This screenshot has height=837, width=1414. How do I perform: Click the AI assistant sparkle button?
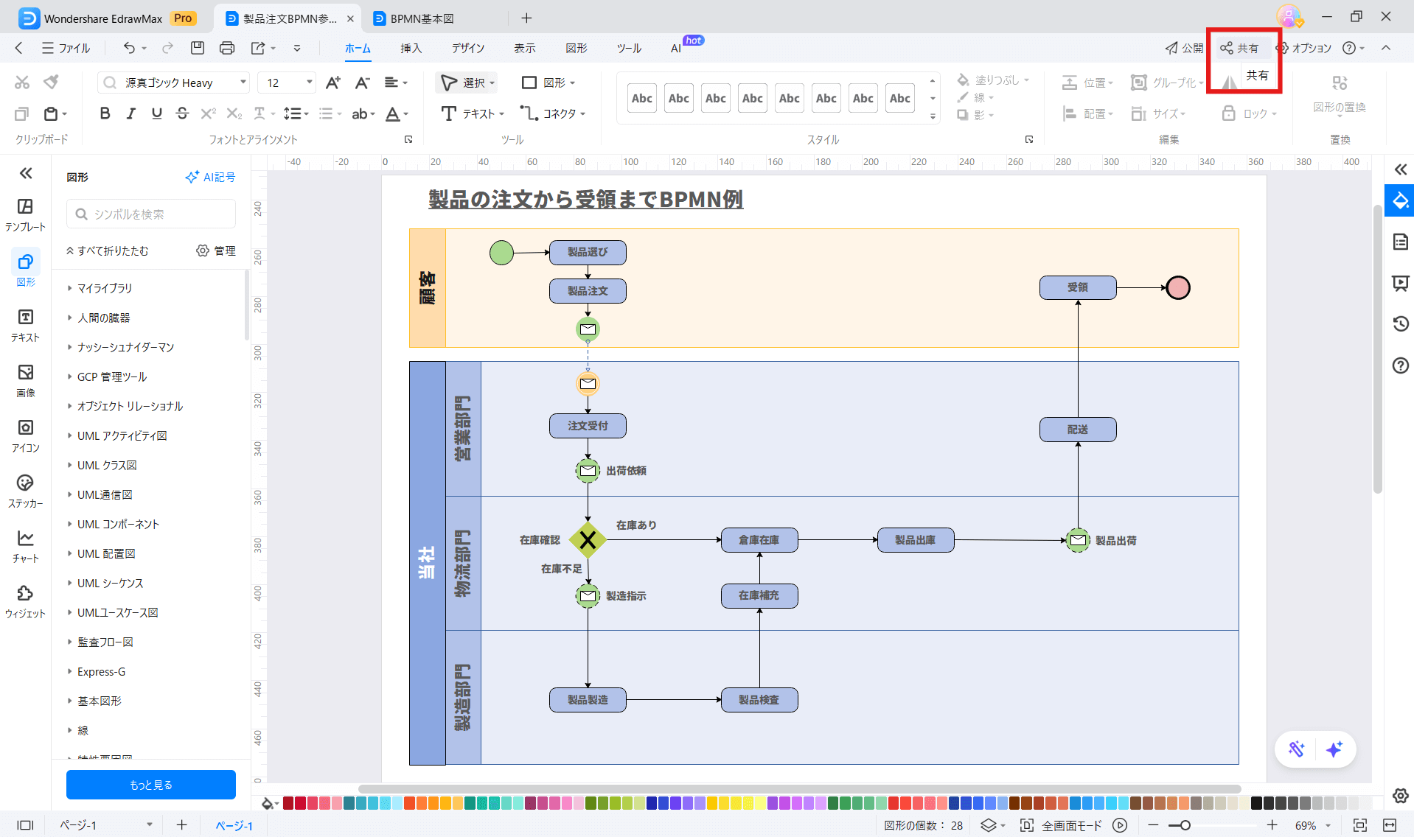point(1334,749)
